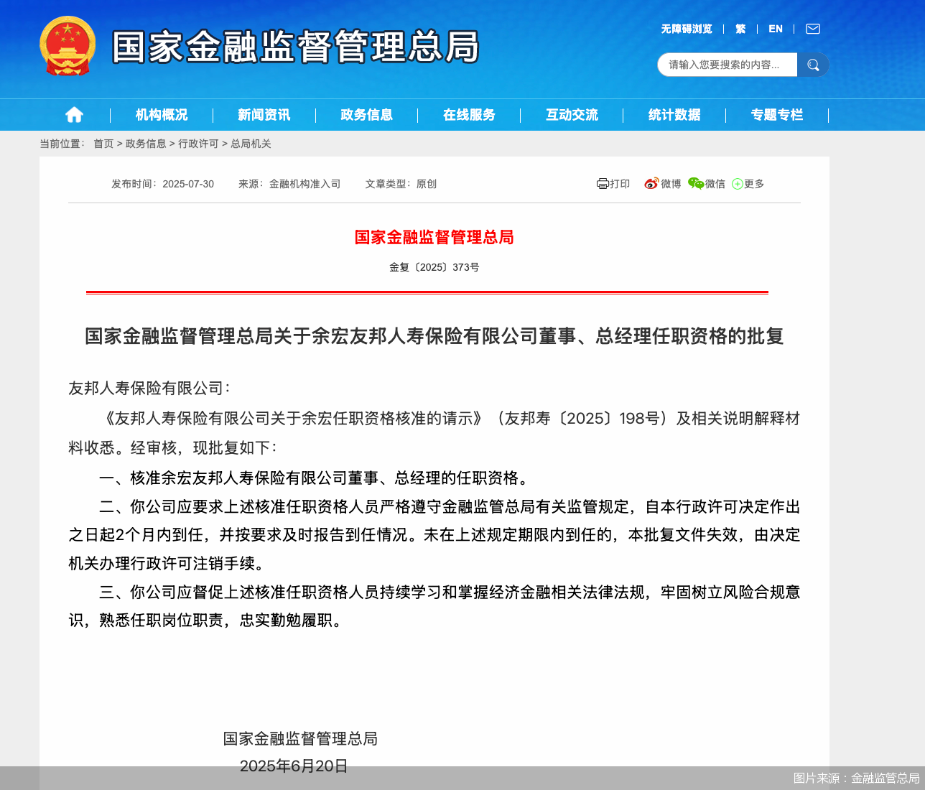Select the 无障碍浏览 link
The width and height of the screenshot is (925, 790).
pos(687,29)
